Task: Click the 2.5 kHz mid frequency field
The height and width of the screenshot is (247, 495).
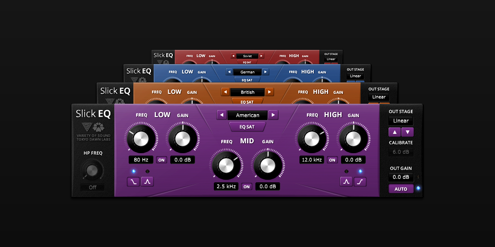Action: (x=226, y=187)
